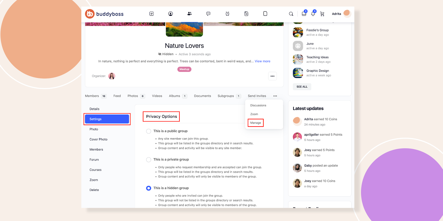Image resolution: width=443 pixels, height=221 pixels.
Task: Click the View more description link
Action: point(262,61)
